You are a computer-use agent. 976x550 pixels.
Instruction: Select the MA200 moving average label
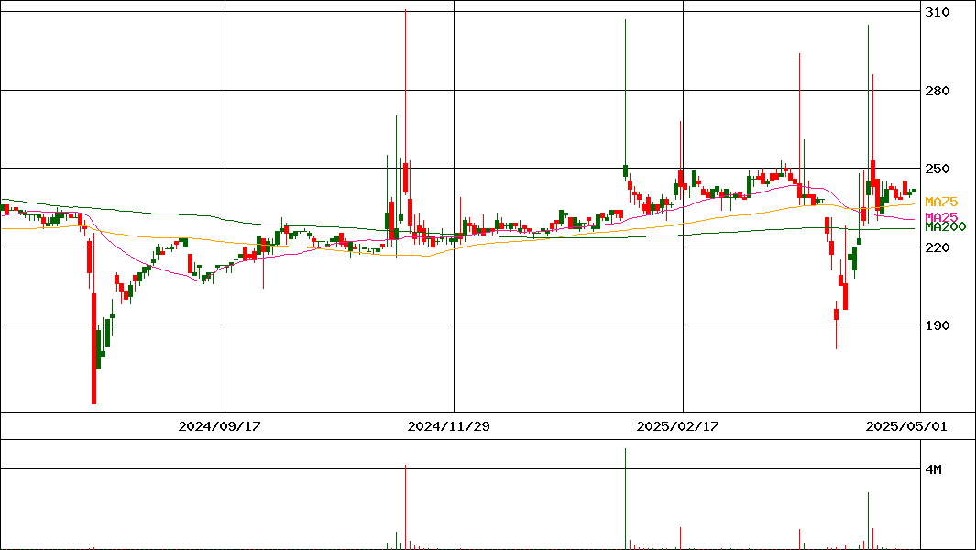point(946,226)
